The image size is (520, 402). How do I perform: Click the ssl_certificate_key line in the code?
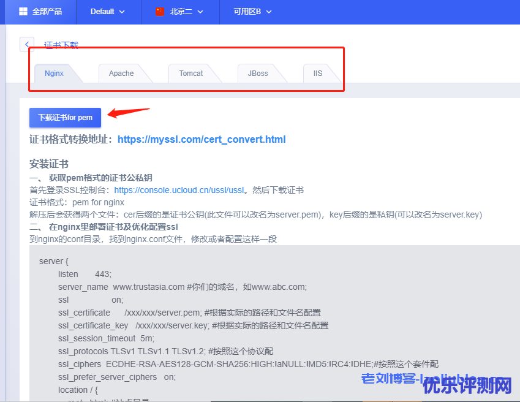click(x=193, y=325)
